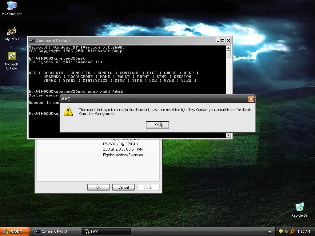The height and width of the screenshot is (236, 315).
Task: Click the 'net user /add Admin' command line
Action: click(x=77, y=92)
